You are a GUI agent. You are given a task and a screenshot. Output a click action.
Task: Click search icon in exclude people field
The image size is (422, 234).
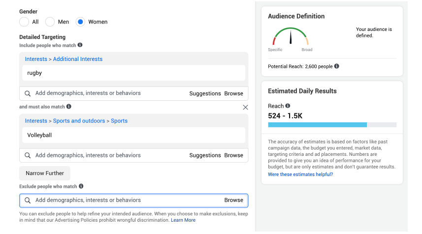tap(28, 201)
